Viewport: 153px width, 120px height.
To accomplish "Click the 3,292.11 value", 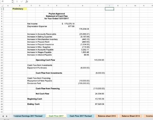I will click(85, 50).
